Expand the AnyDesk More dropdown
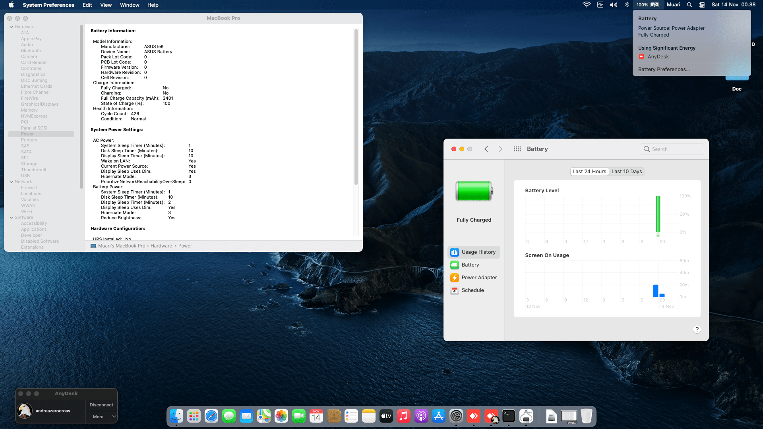Image resolution: width=763 pixels, height=429 pixels. (101, 417)
